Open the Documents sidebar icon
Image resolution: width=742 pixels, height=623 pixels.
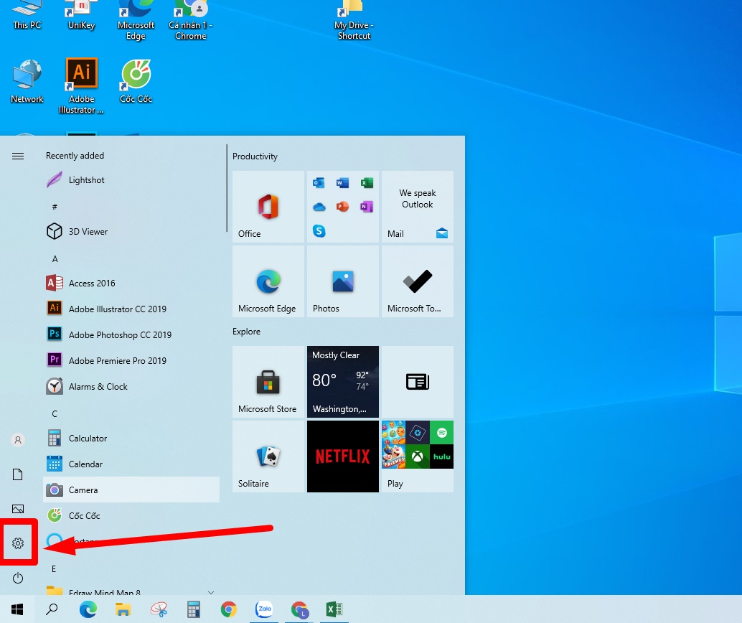[x=19, y=474]
